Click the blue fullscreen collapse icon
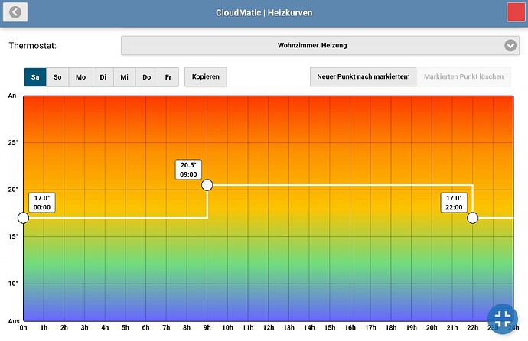 [503, 318]
